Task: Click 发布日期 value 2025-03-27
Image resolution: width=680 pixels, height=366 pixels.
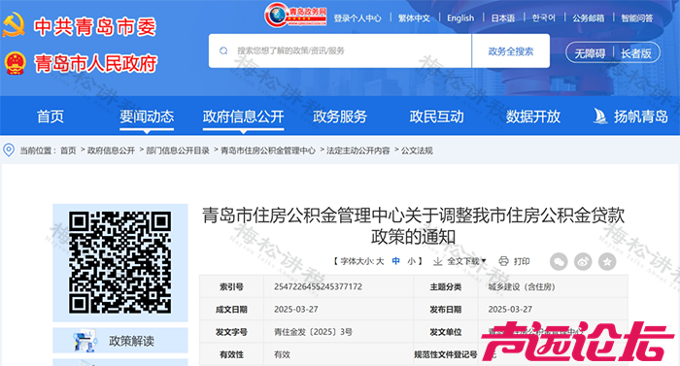Action: tap(510, 309)
